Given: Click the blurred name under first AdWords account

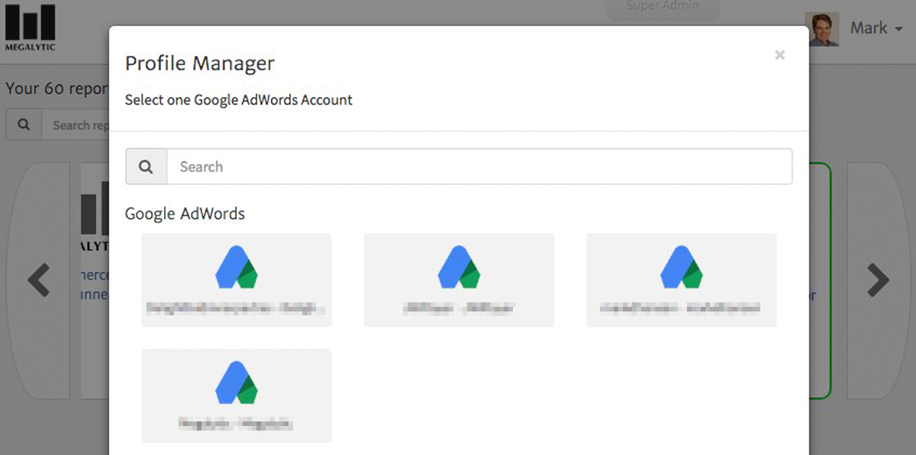Looking at the screenshot, I should [x=236, y=309].
